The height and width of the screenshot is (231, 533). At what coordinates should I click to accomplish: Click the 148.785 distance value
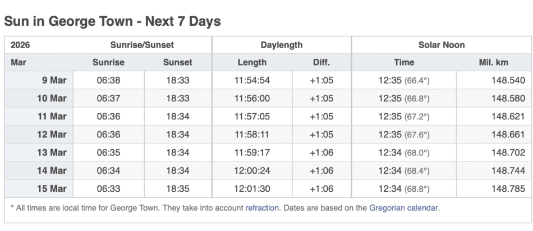point(508,189)
